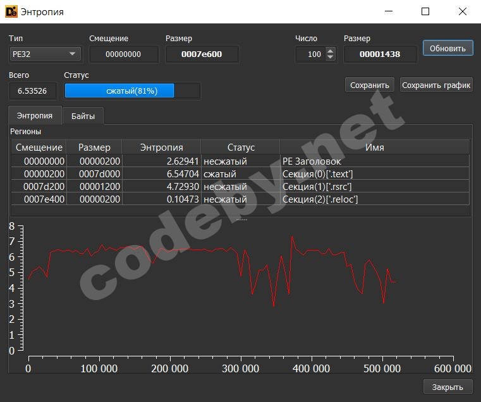The height and width of the screenshot is (402, 481).
Task: Select the PE Заголовок row
Action: tap(240, 161)
